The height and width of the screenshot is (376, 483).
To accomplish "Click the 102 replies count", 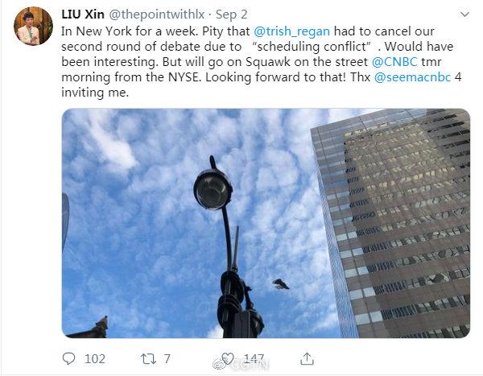I will (x=95, y=358).
